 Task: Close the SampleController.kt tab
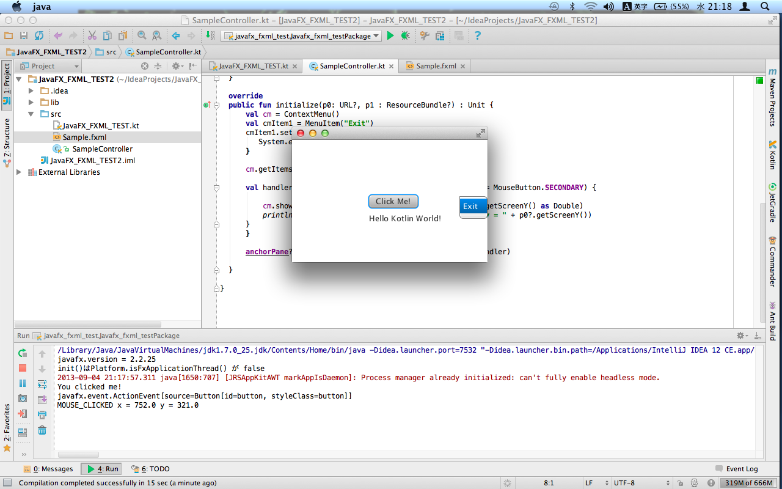pyautogui.click(x=392, y=66)
